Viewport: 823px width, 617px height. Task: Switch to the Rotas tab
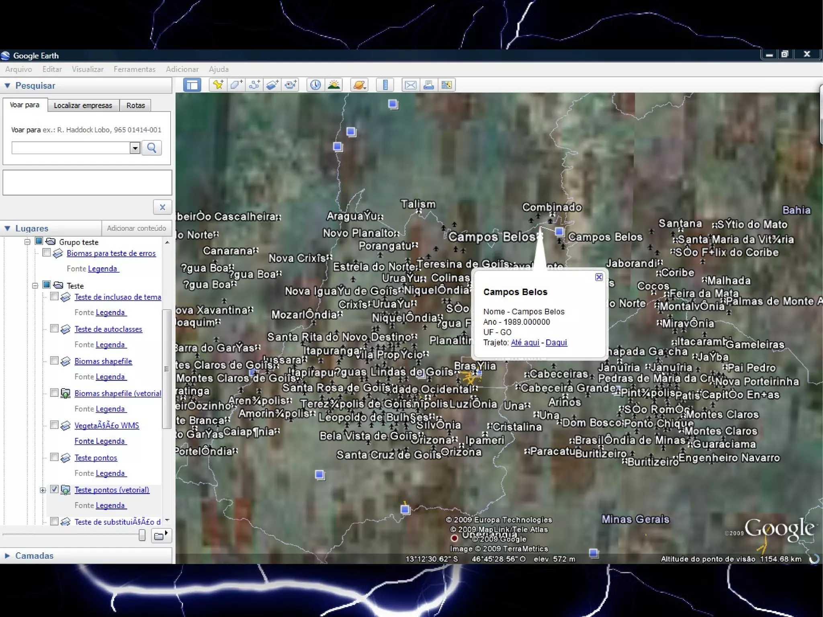[135, 105]
